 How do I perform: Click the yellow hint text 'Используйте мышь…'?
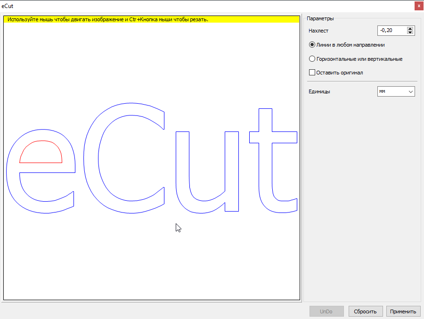tap(107, 19)
